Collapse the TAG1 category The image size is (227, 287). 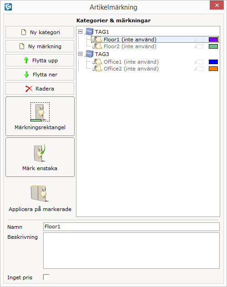click(80, 32)
